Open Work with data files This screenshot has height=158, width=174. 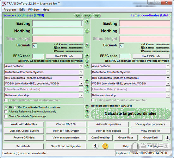pos(24,124)
